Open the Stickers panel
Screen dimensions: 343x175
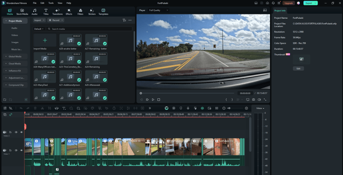coord(92,12)
